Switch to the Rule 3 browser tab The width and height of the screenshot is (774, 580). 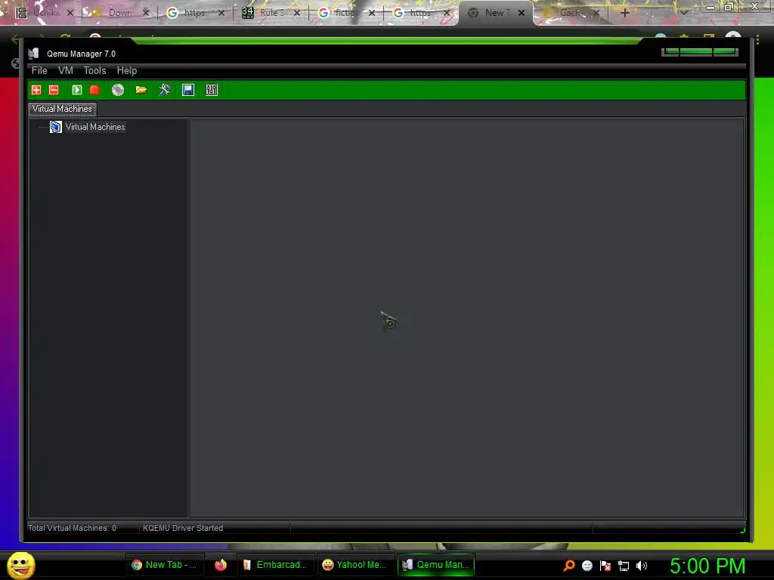(272, 13)
